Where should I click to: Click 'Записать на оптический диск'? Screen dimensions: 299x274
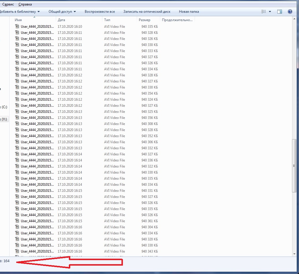(147, 12)
